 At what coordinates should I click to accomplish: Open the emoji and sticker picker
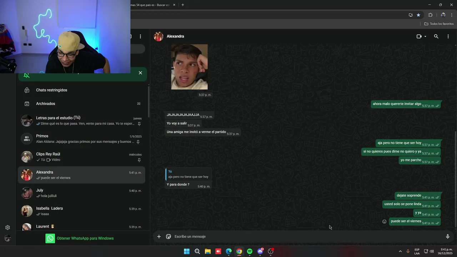tap(169, 236)
